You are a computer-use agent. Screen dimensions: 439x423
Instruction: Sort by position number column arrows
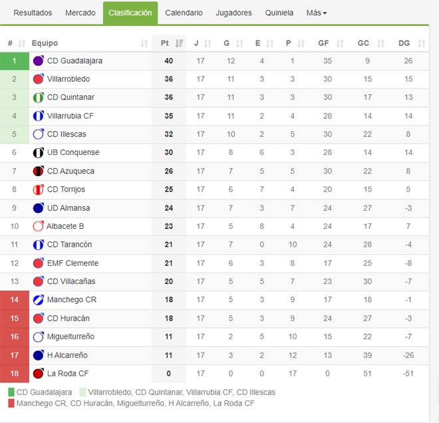[21, 43]
